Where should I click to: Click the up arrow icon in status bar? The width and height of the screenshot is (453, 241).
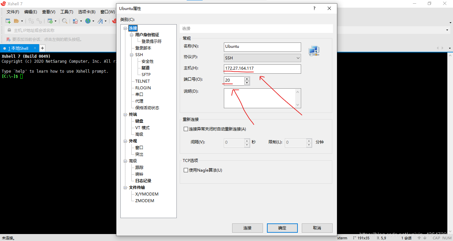tap(420, 238)
